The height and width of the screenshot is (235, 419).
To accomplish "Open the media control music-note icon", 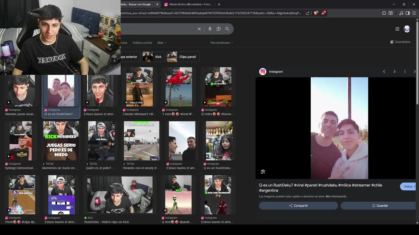I will pos(401,13).
